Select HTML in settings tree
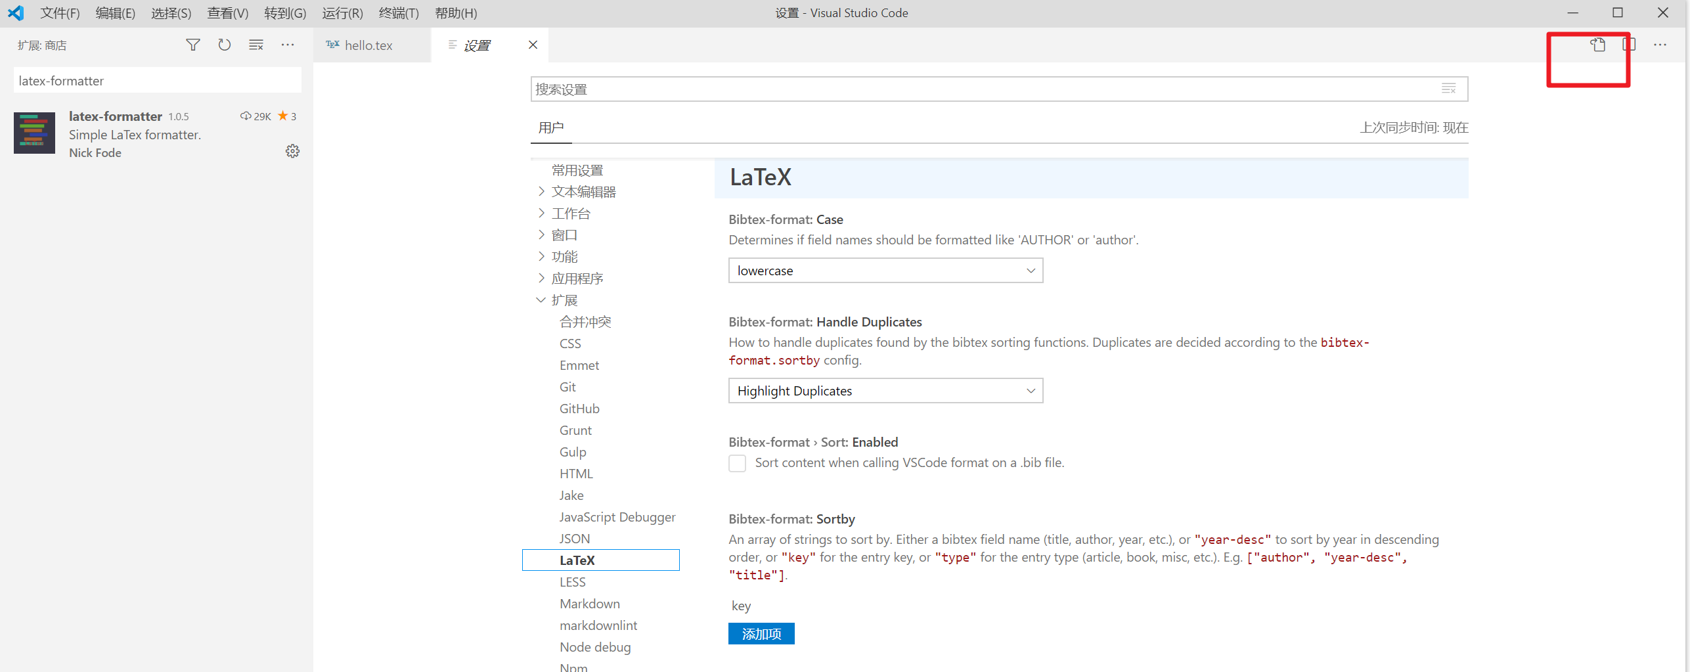The height and width of the screenshot is (672, 1690). pyautogui.click(x=576, y=474)
